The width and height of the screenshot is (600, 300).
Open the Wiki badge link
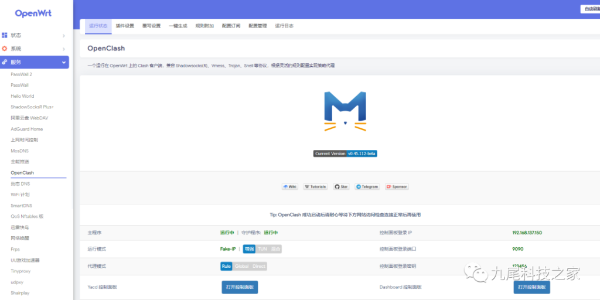click(290, 187)
